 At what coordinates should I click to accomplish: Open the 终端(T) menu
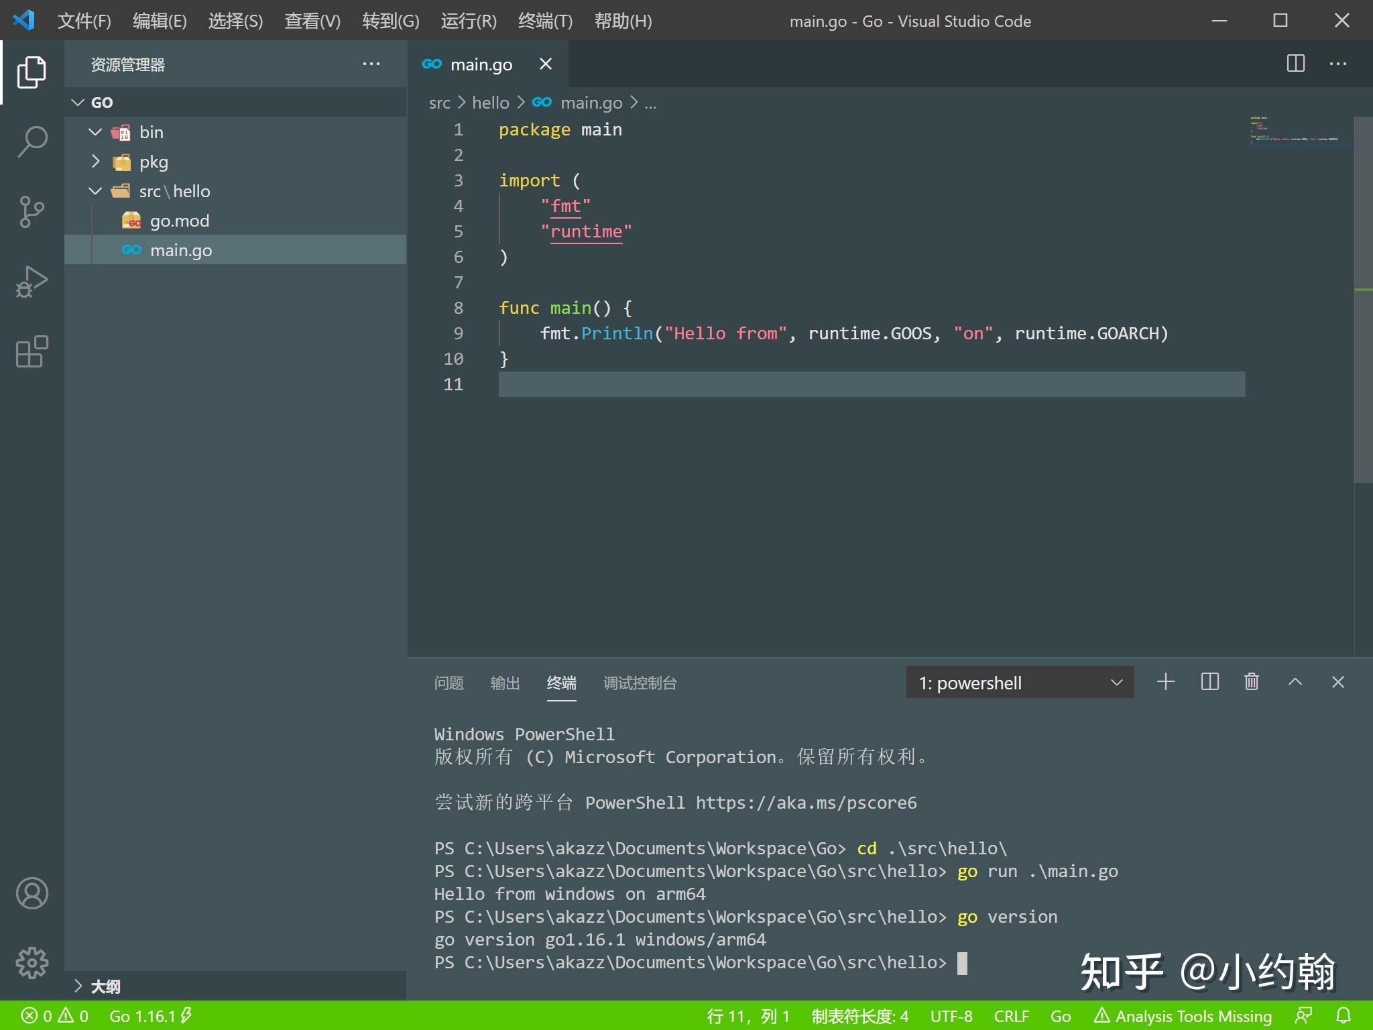click(545, 21)
